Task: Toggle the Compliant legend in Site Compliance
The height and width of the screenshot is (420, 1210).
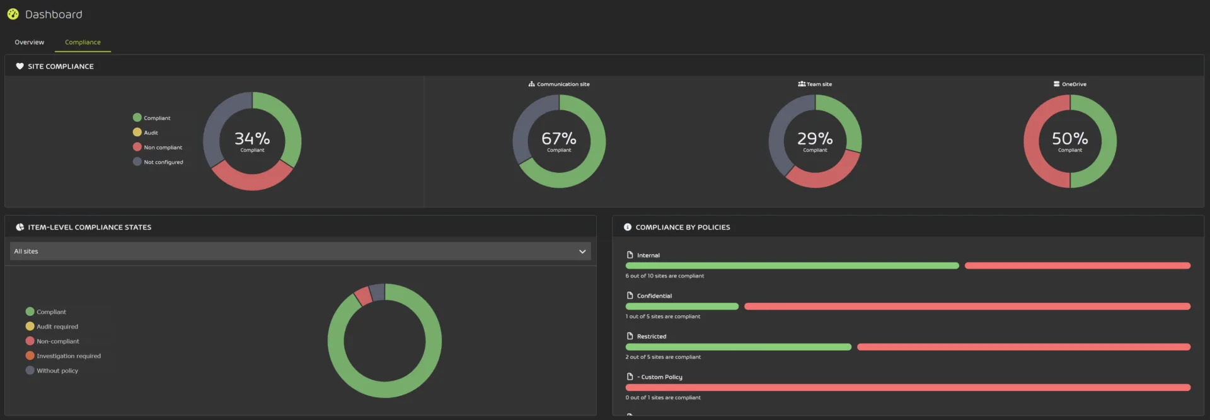Action: click(151, 118)
